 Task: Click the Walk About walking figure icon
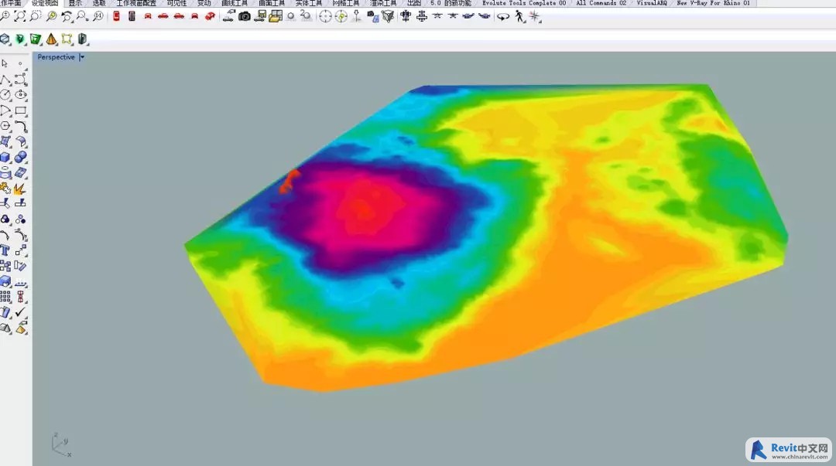519,16
